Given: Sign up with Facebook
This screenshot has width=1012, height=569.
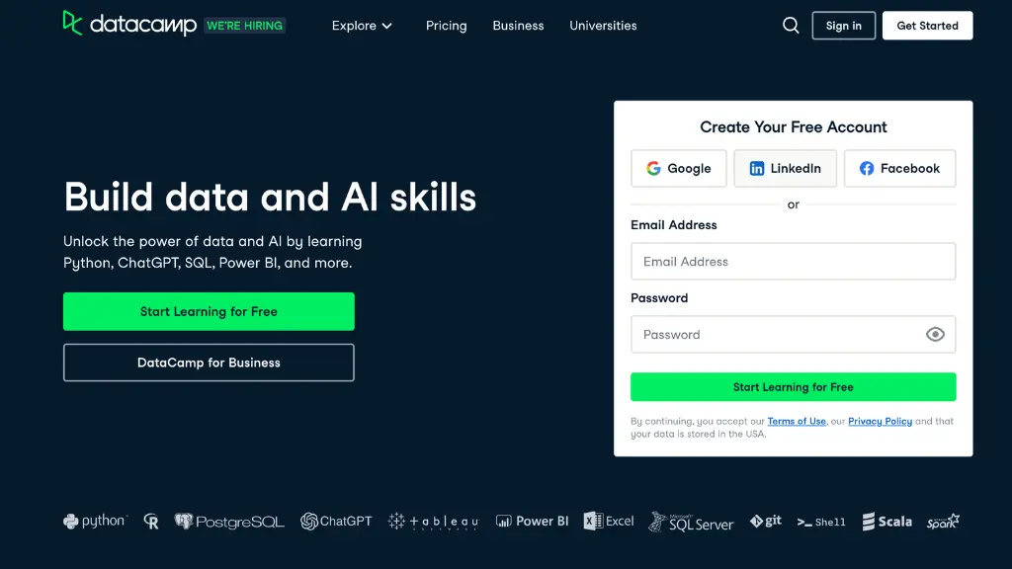Looking at the screenshot, I should click(x=899, y=168).
